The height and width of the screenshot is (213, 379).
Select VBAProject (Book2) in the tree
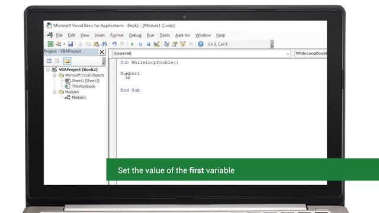tap(78, 70)
